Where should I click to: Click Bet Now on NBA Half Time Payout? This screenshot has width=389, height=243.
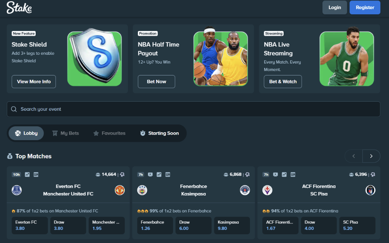[x=156, y=81]
